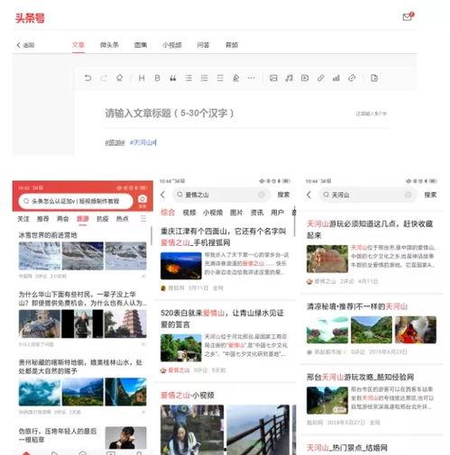Click the undo arrow in editor toolbar
Viewport: 450px width, 455px height.
[x=87, y=78]
